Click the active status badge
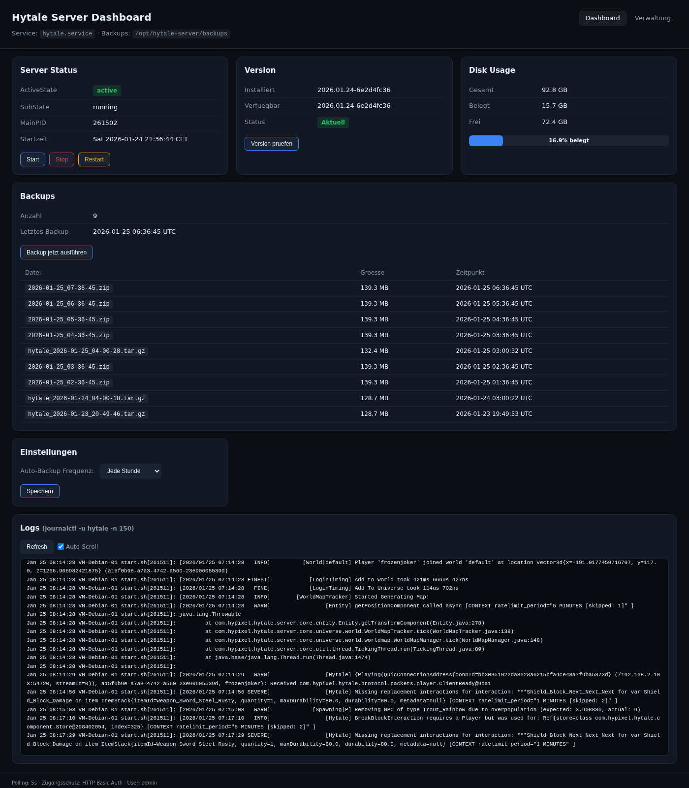 coord(107,91)
